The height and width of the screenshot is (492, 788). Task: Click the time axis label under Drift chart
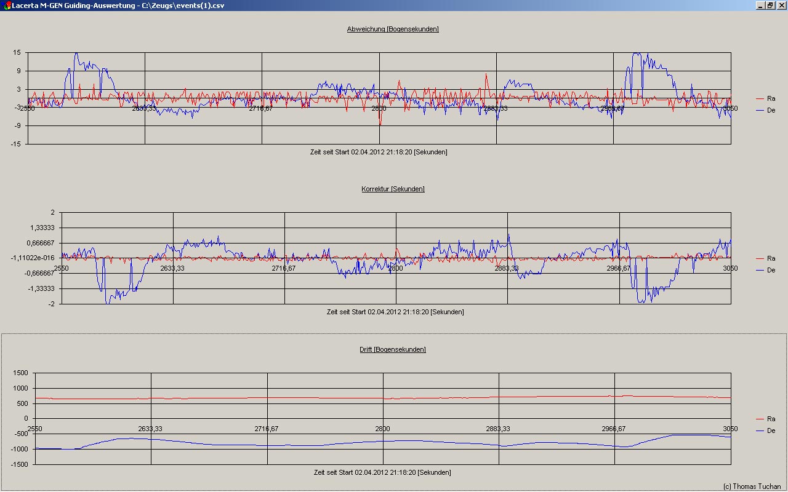382,472
